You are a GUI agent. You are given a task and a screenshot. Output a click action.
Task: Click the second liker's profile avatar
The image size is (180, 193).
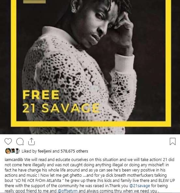click(13, 151)
